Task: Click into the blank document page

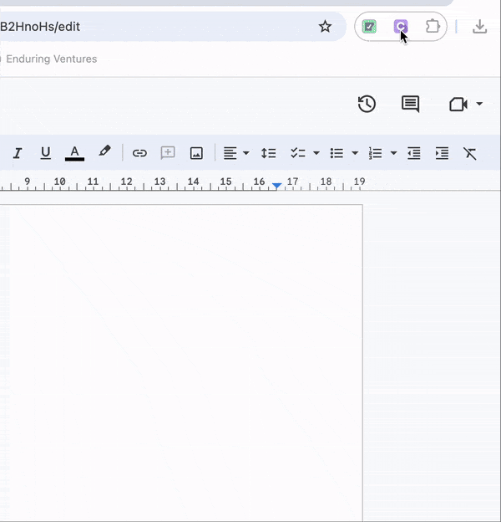Action: [181, 363]
